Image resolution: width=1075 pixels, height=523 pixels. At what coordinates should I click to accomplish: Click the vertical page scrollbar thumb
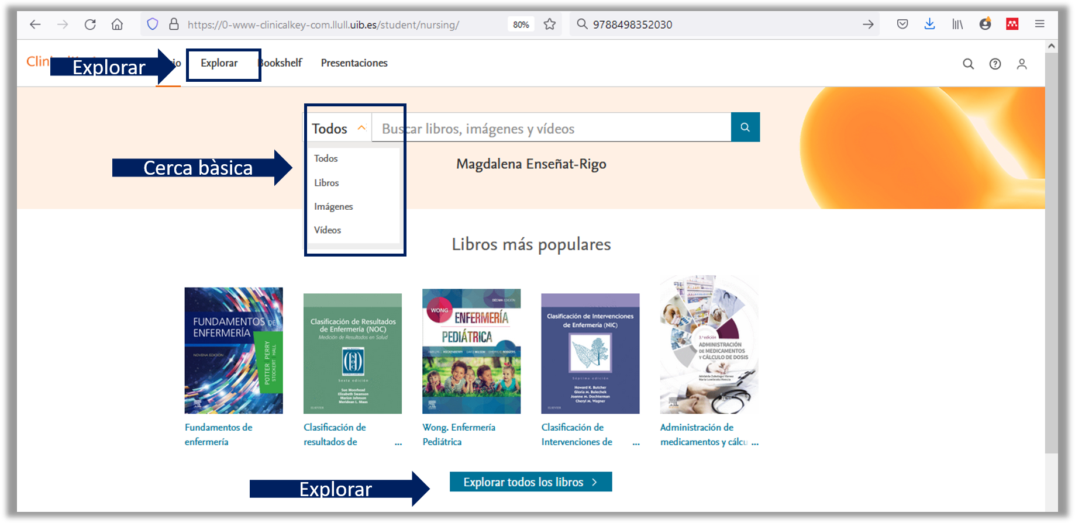click(1052, 253)
